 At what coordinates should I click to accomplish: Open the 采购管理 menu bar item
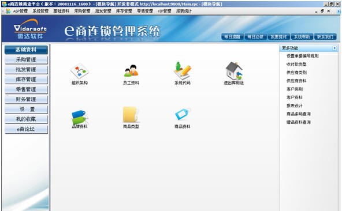[x=82, y=11]
